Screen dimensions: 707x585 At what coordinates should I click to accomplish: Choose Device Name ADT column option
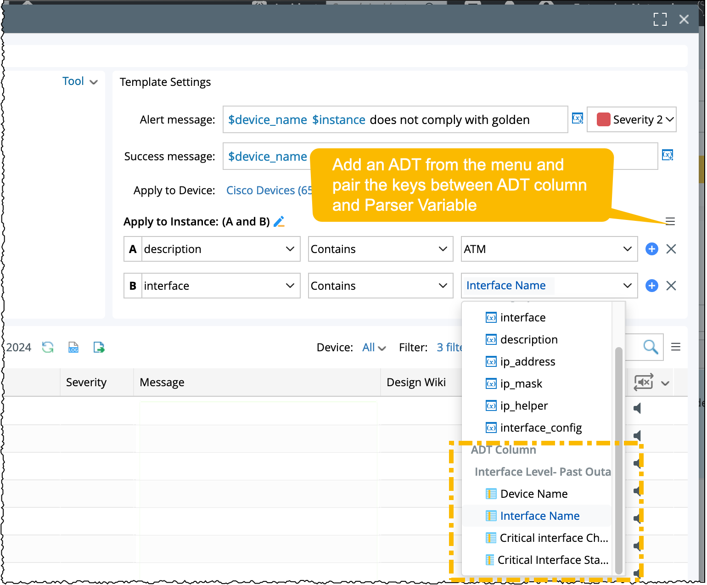pos(534,494)
